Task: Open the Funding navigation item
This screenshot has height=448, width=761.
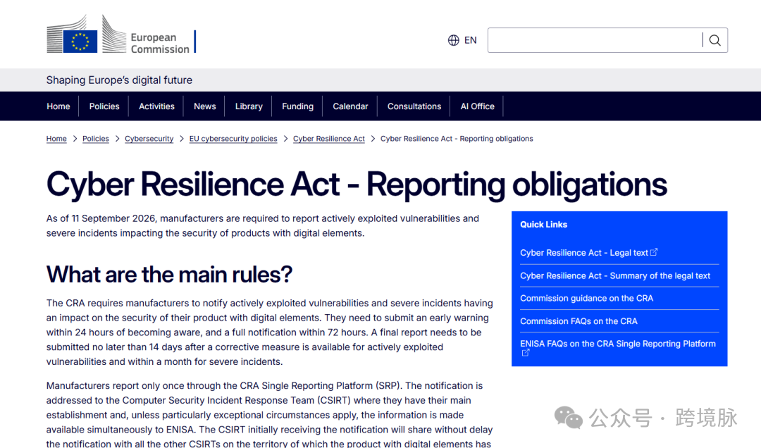Action: [297, 106]
